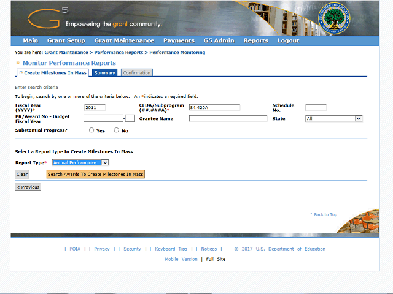Click the Budget Fiscal Year short field

point(130,118)
